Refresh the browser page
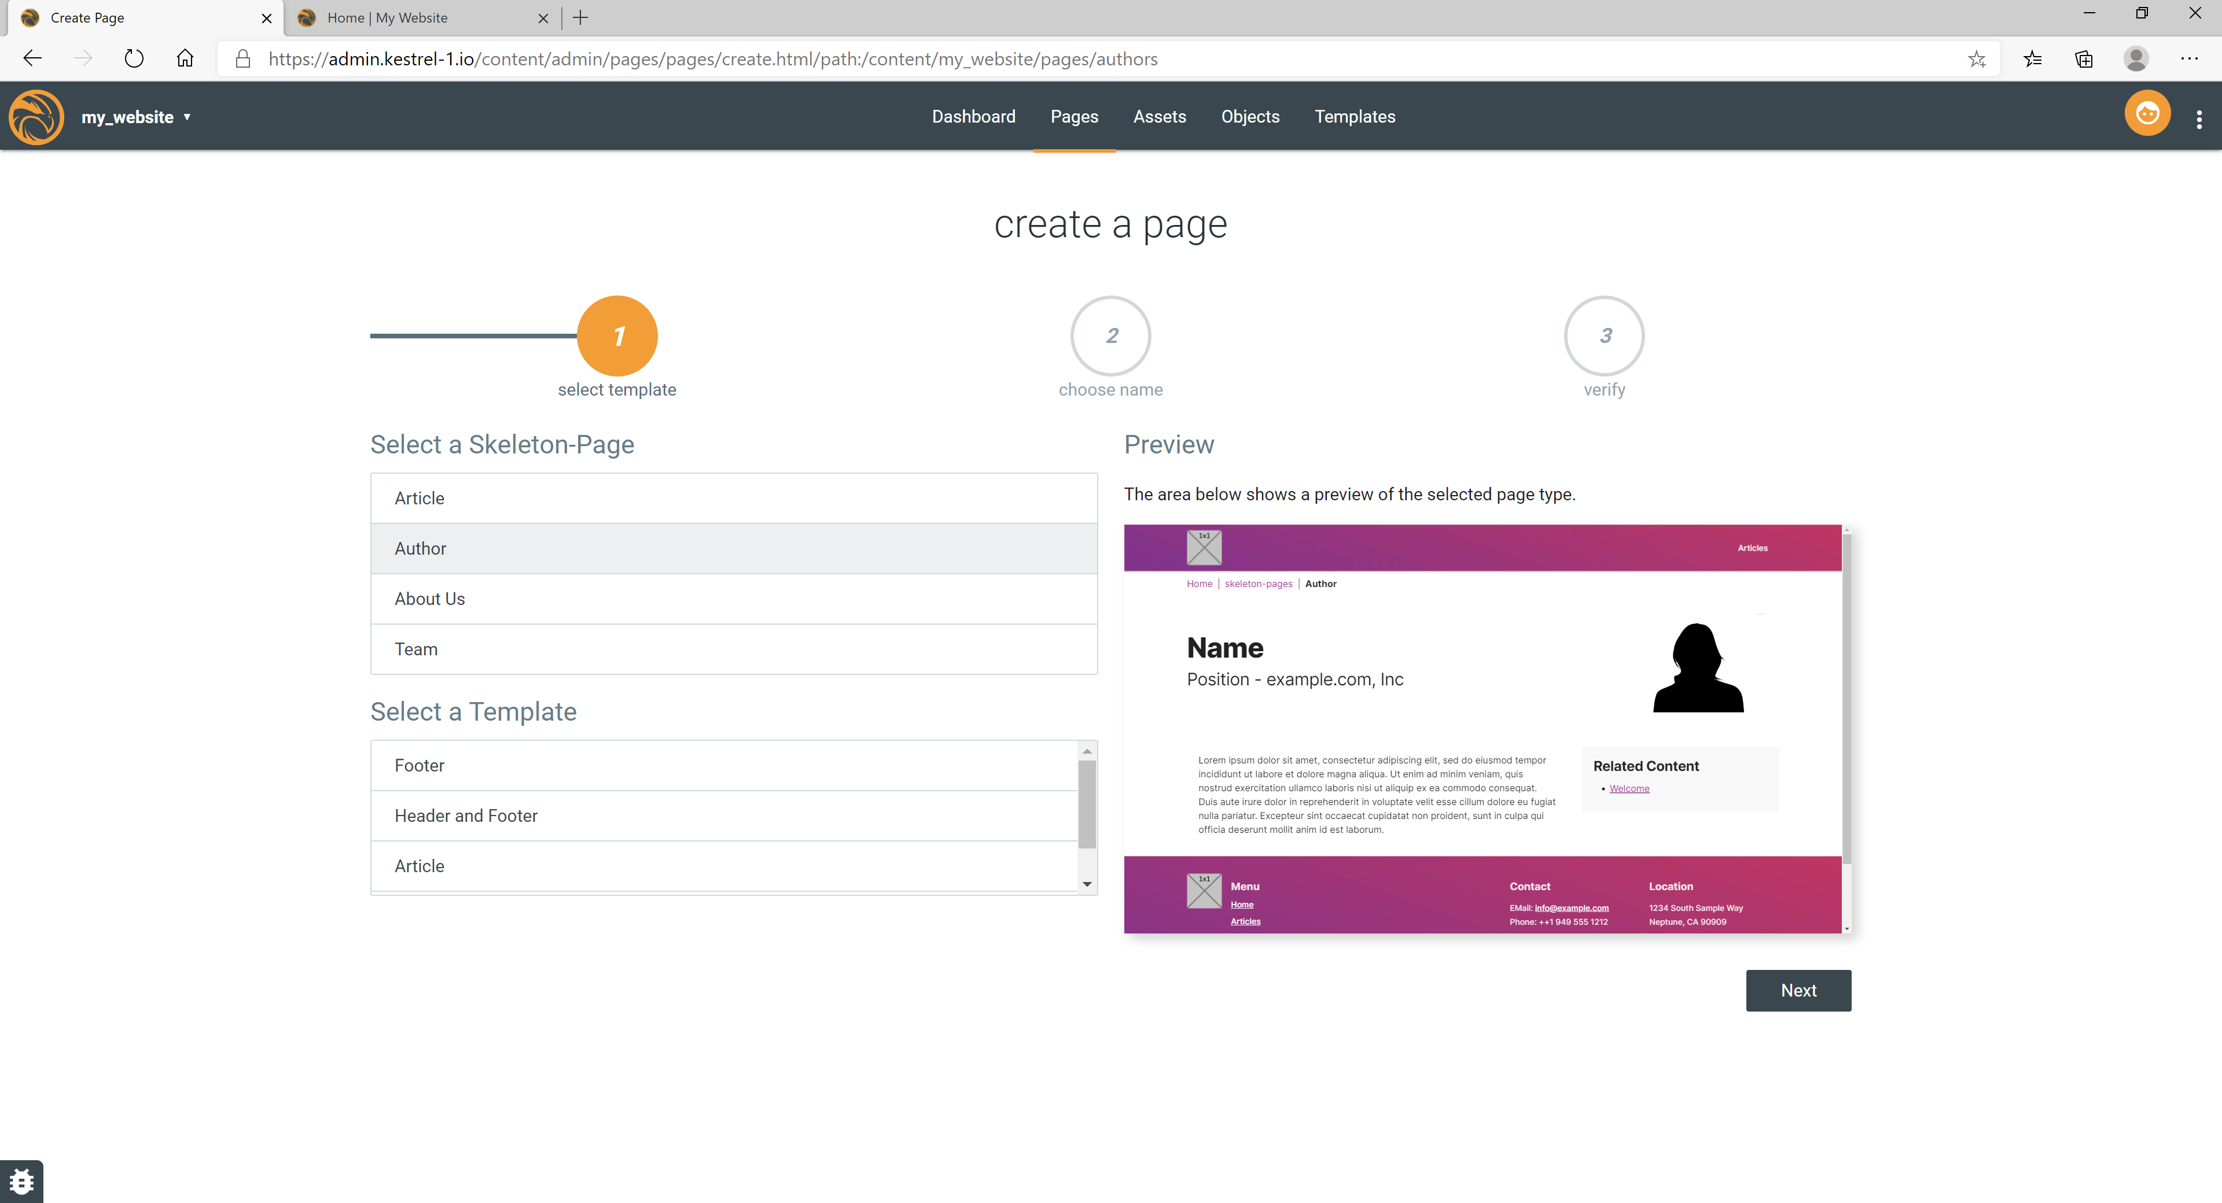2222x1203 pixels. [x=134, y=58]
